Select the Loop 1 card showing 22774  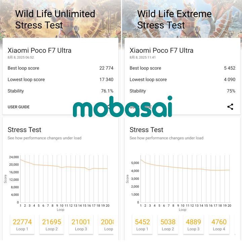(x=22, y=225)
